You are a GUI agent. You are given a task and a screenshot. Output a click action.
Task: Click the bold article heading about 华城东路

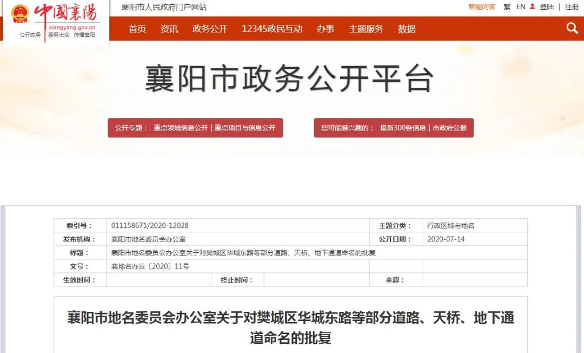[290, 328]
